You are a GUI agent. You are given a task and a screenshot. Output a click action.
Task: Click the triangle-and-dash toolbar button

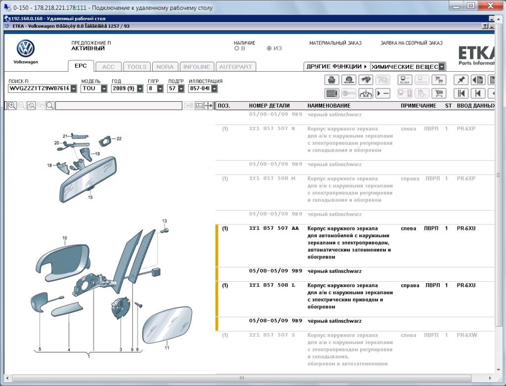coord(383,93)
